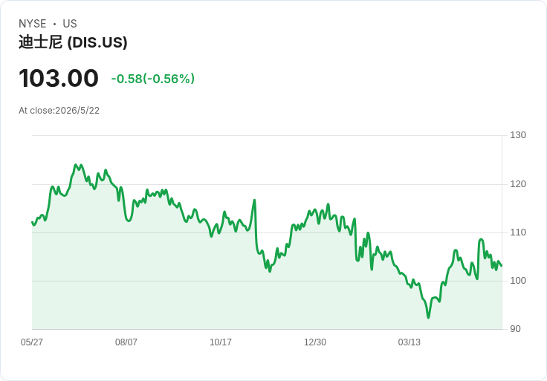Click the At close:2026/5/22 timestamp

(x=59, y=111)
